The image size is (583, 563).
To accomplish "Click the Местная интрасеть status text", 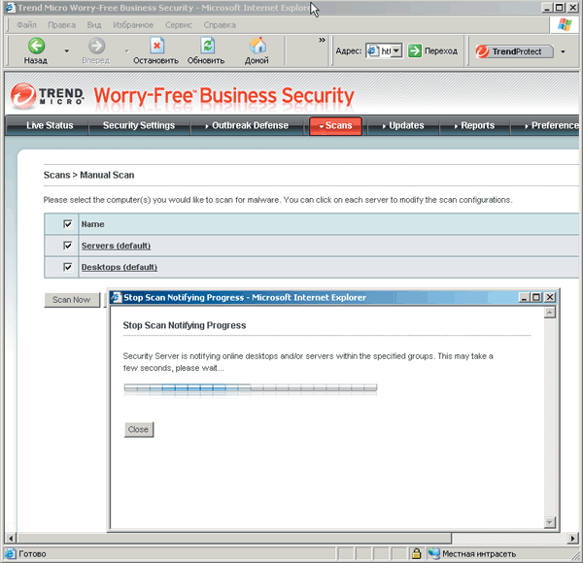I will (x=479, y=553).
